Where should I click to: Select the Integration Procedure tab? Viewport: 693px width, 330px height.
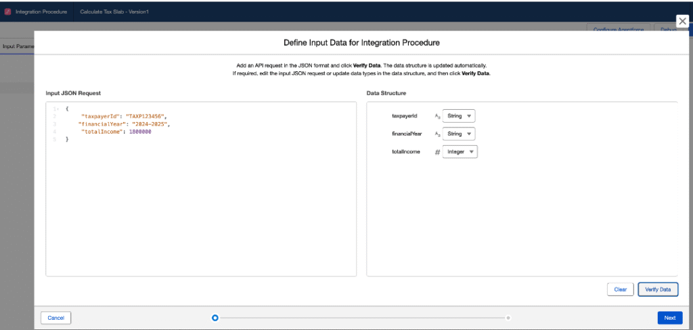[x=41, y=12]
